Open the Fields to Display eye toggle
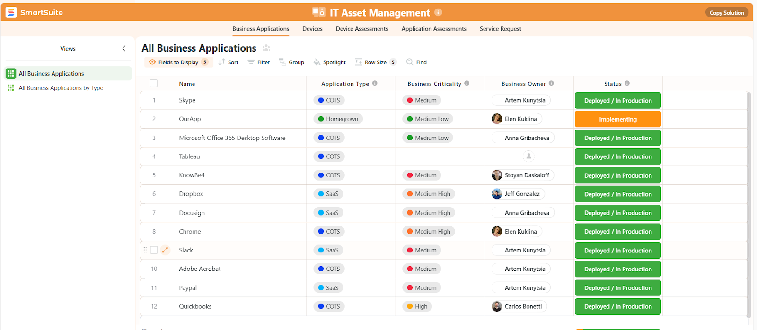 tap(152, 62)
